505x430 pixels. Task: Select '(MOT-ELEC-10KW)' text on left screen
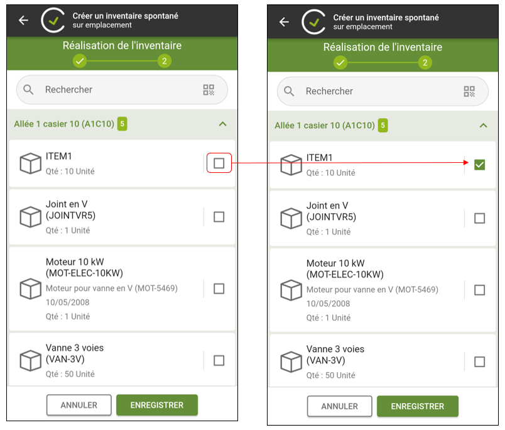pyautogui.click(x=84, y=273)
